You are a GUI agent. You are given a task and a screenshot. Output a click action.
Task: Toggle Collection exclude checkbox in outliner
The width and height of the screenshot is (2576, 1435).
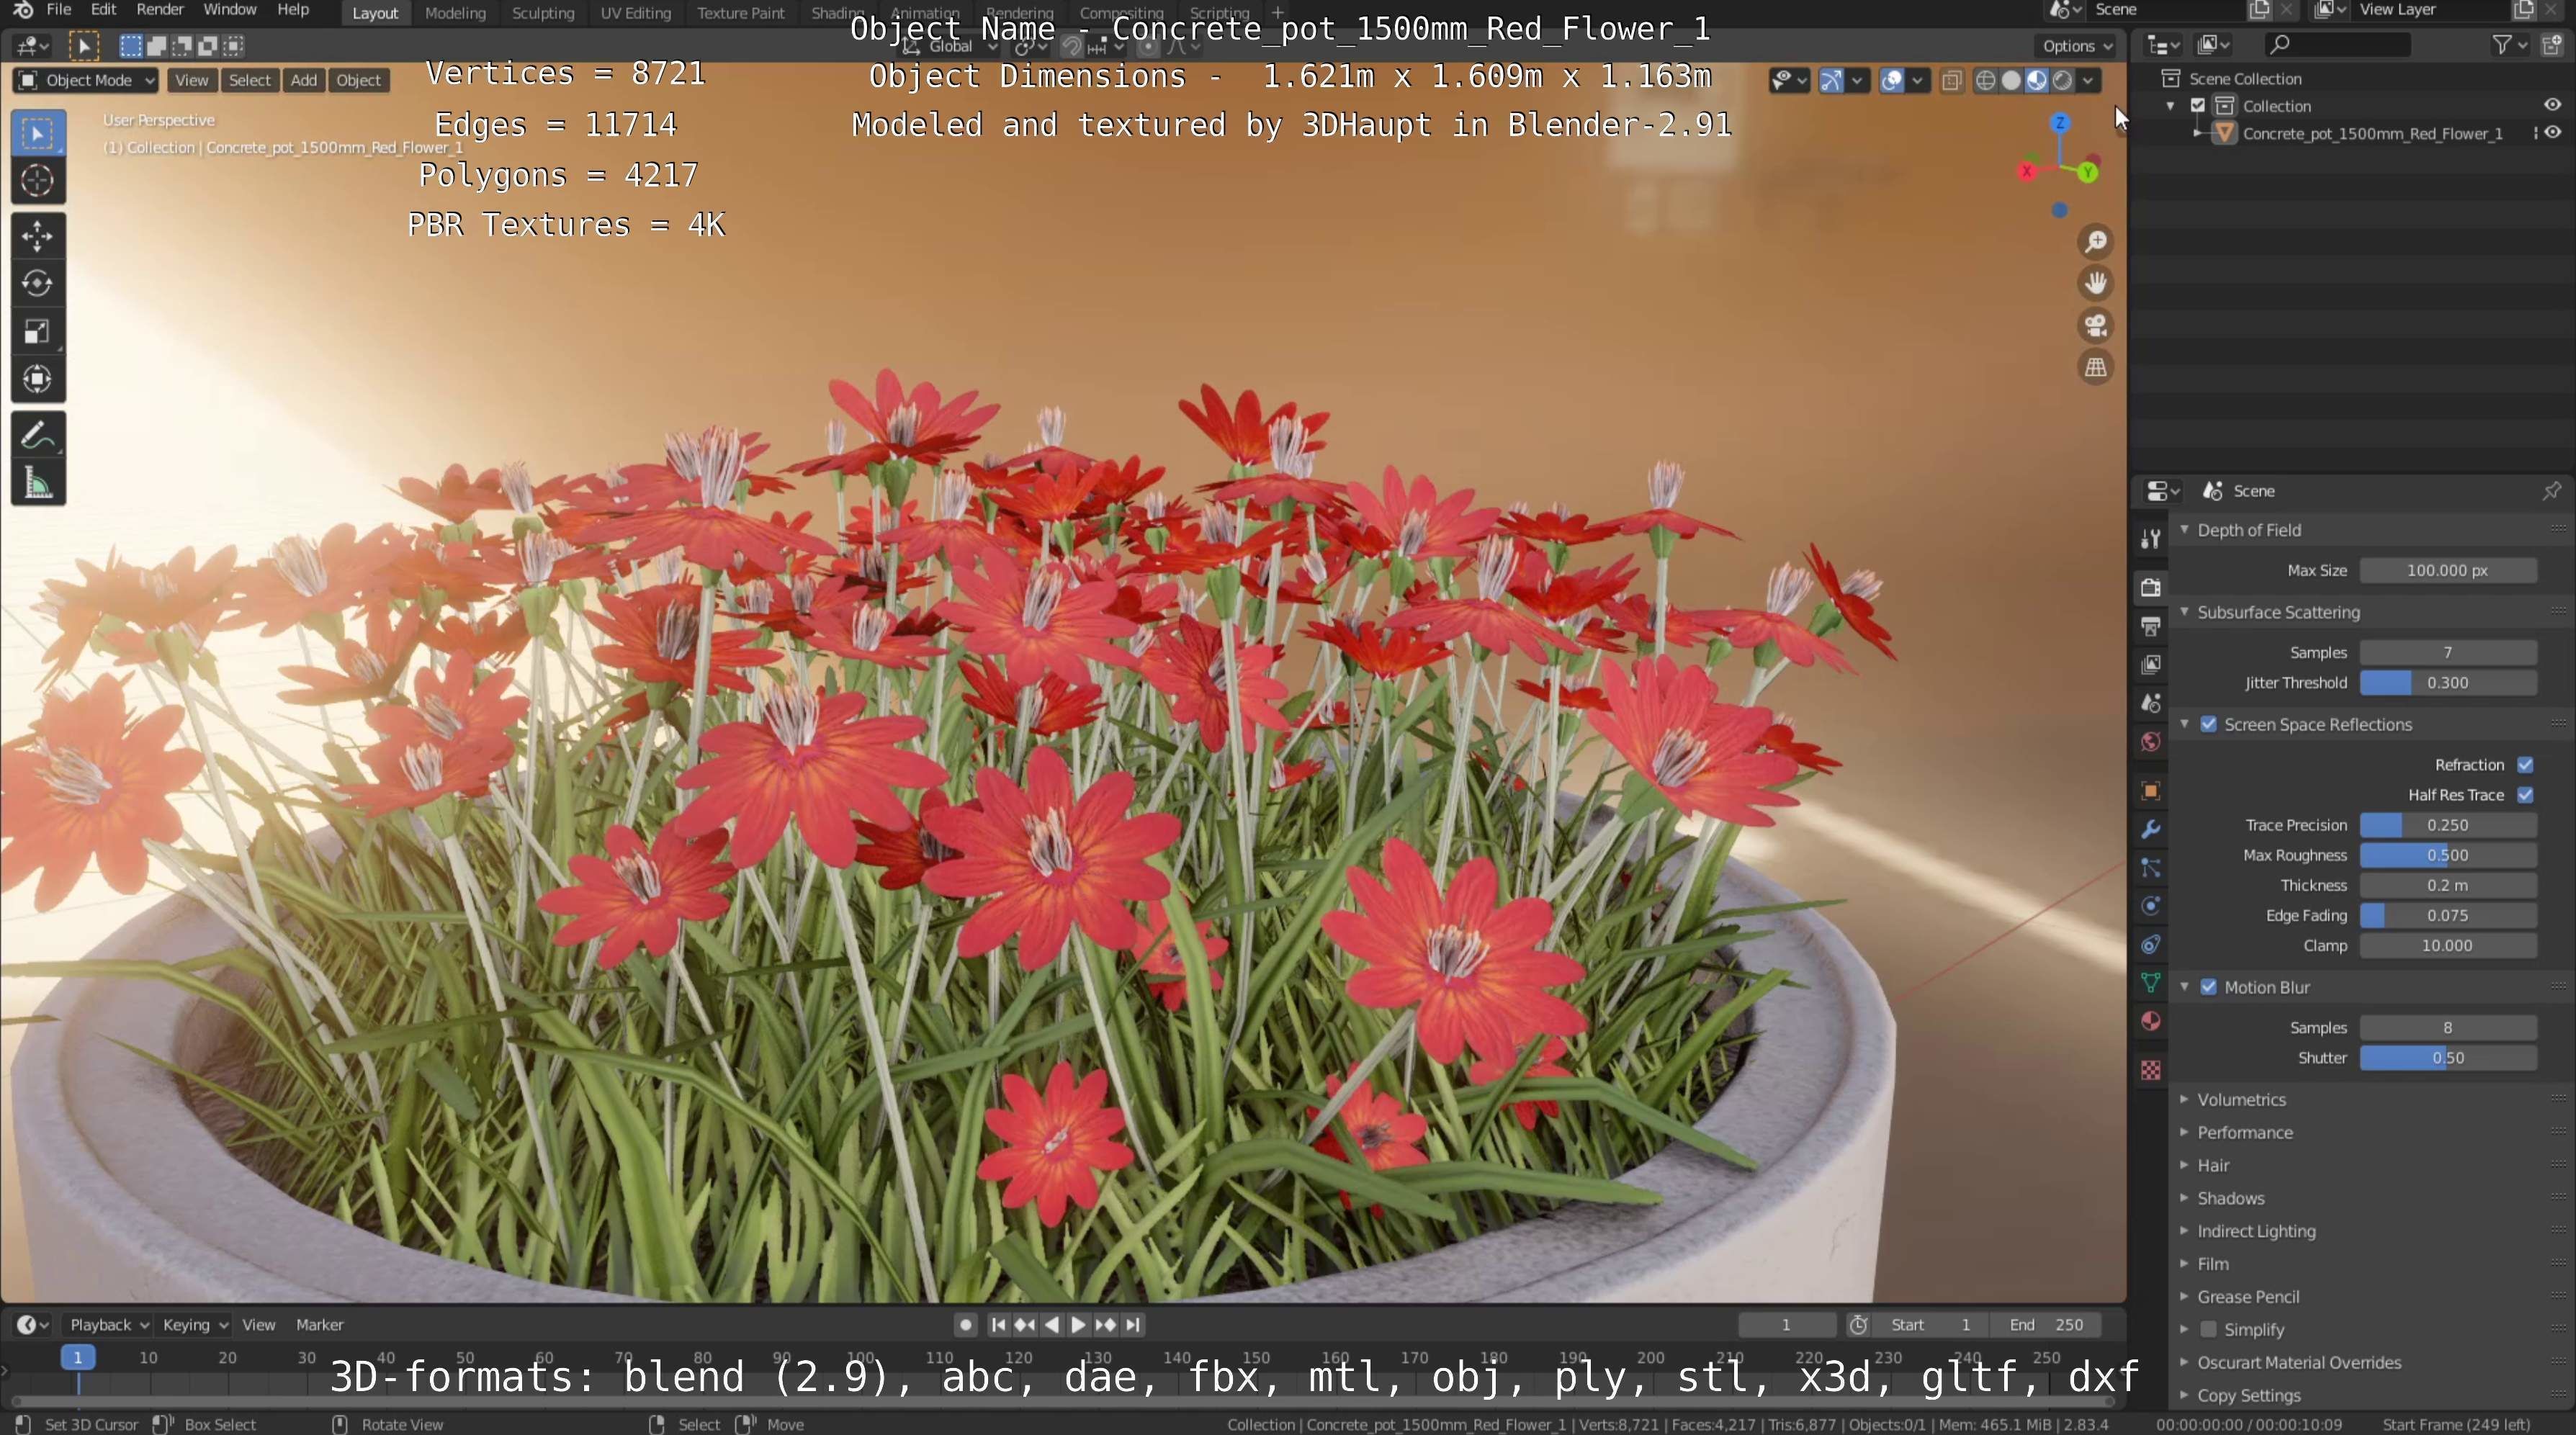coord(2198,106)
